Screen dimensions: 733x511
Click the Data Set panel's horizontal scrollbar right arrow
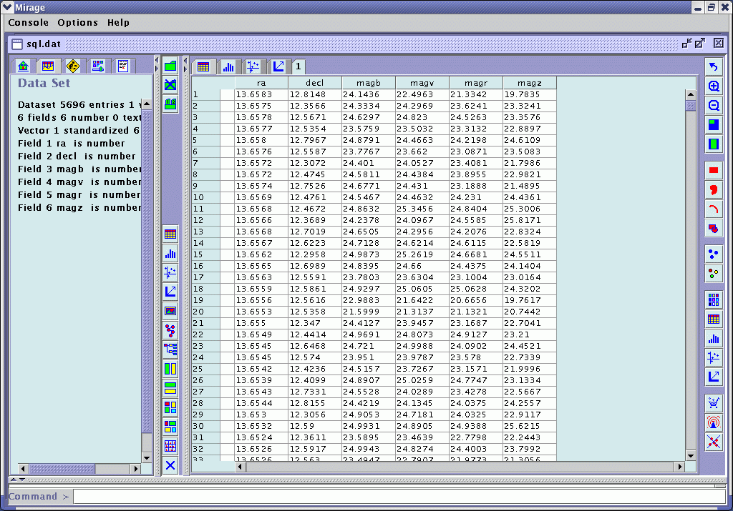pyautogui.click(x=135, y=469)
